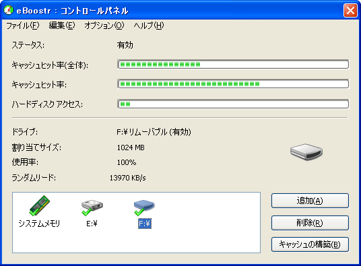Click the キャッシュの構築(B) button
The width and height of the screenshot is (361, 266).
[x=310, y=244]
